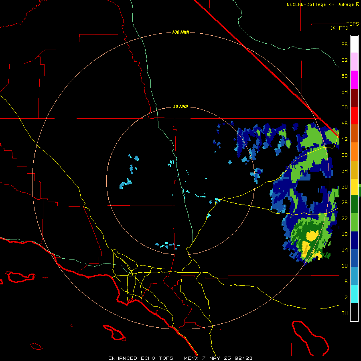Click the "2" legend value
This screenshot has height=361, width=361.
(x=346, y=297)
